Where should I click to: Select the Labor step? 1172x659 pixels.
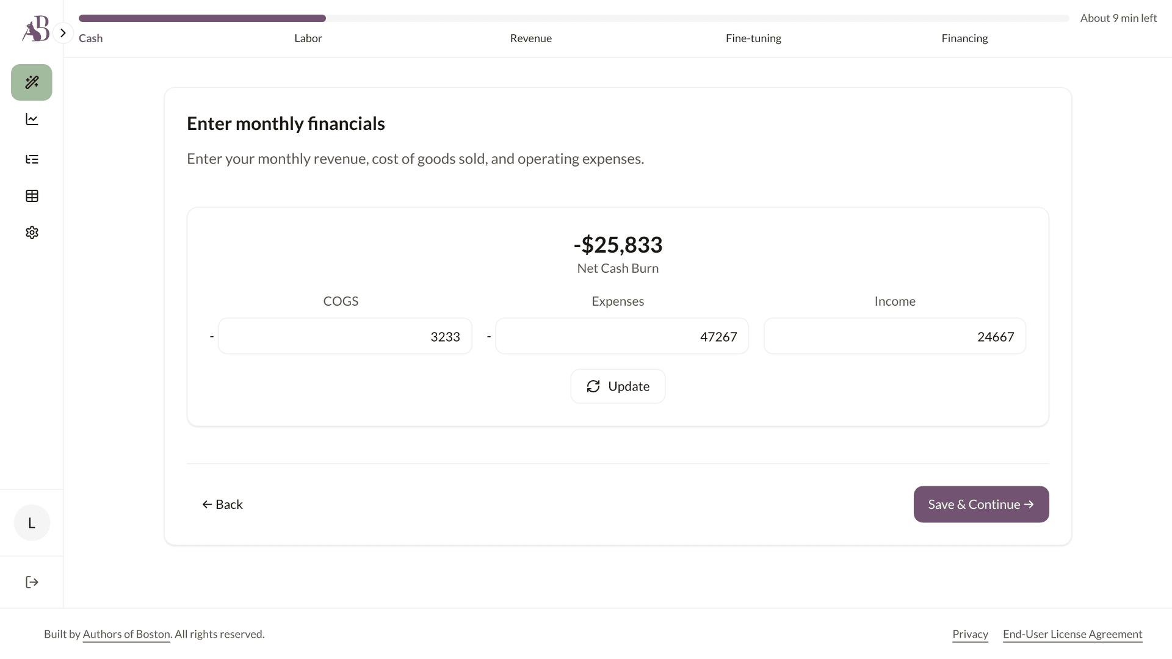tap(308, 38)
